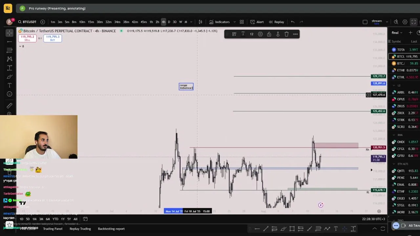Set the chart range to YTD
The width and height of the screenshot is (420, 236).
(x=55, y=219)
